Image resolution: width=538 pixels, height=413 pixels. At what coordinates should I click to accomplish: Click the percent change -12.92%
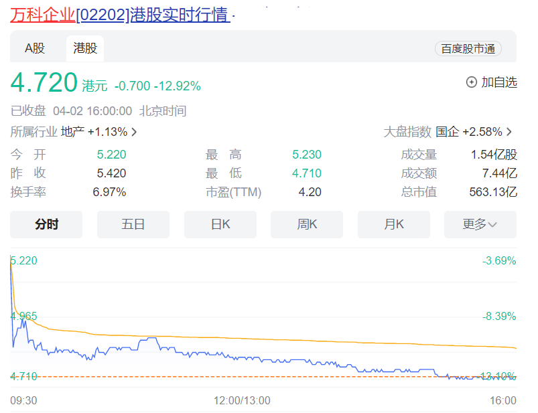tap(178, 86)
